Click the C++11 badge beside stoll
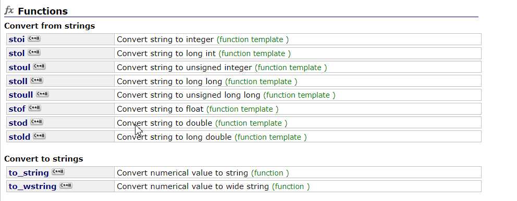 pos(36,81)
